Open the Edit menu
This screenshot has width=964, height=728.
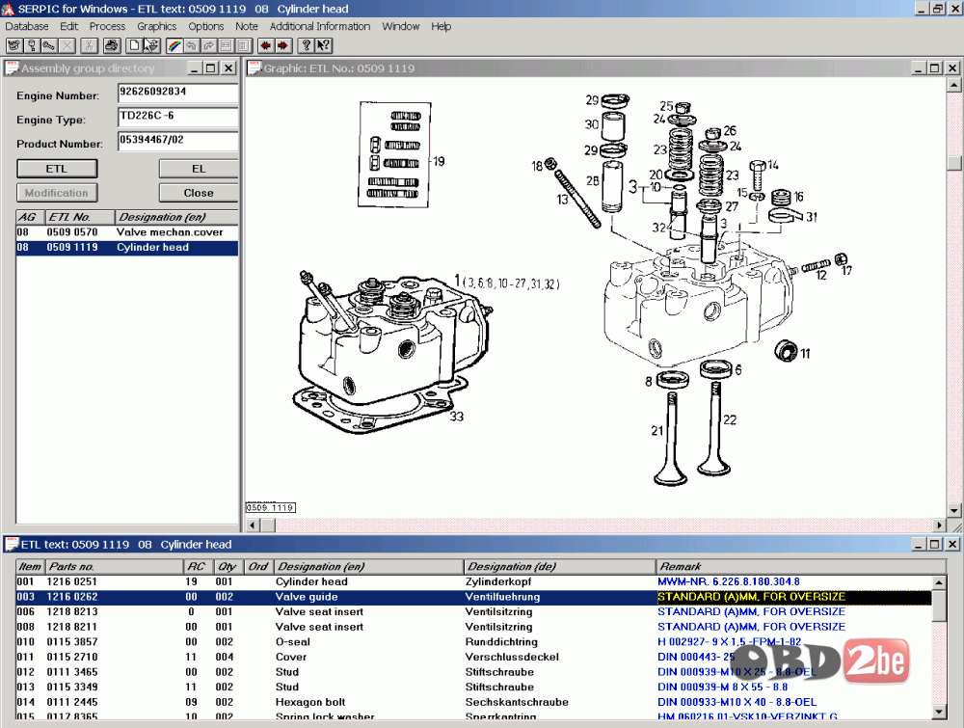point(68,26)
